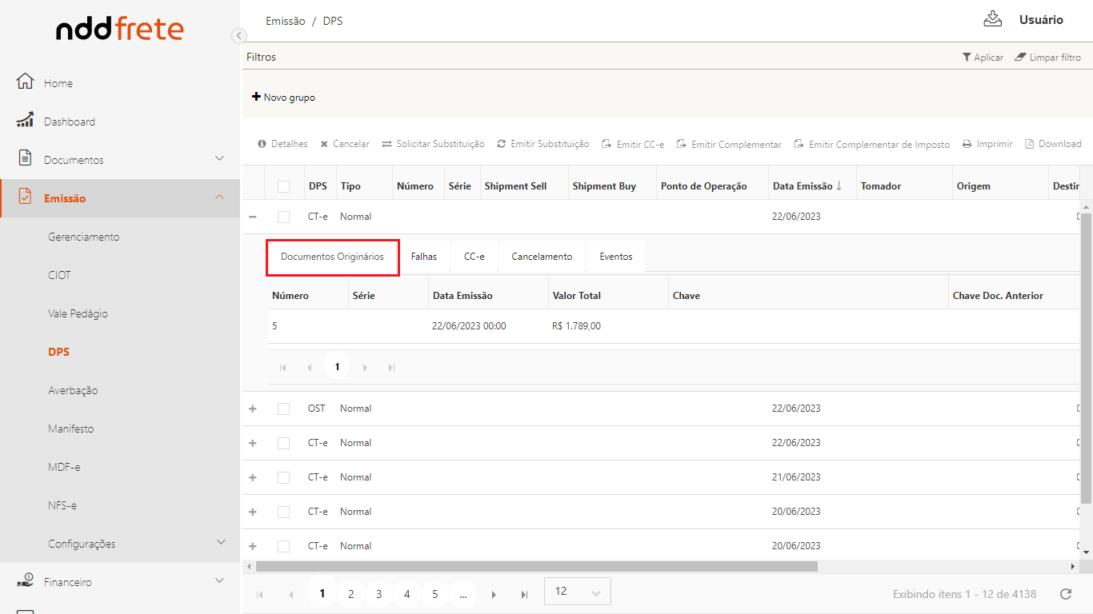Toggle the select-all checkbox in table header

pos(283,186)
